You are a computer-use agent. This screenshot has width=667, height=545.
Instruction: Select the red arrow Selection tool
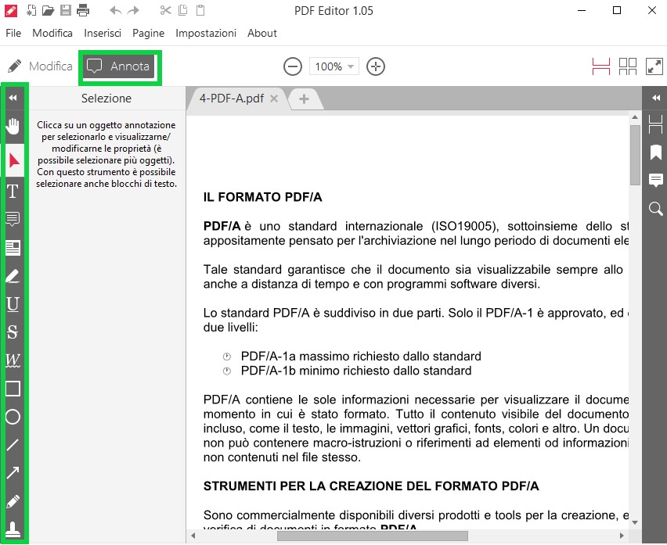pos(14,160)
